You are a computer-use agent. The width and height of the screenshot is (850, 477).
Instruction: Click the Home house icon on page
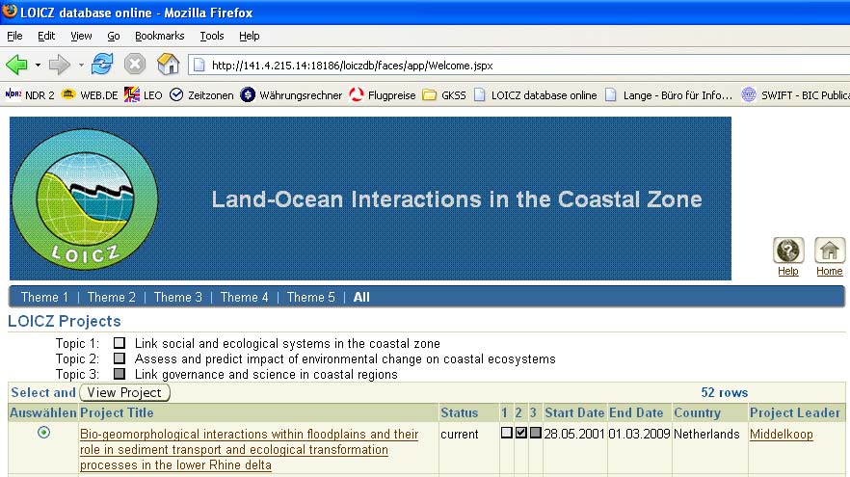click(x=829, y=252)
